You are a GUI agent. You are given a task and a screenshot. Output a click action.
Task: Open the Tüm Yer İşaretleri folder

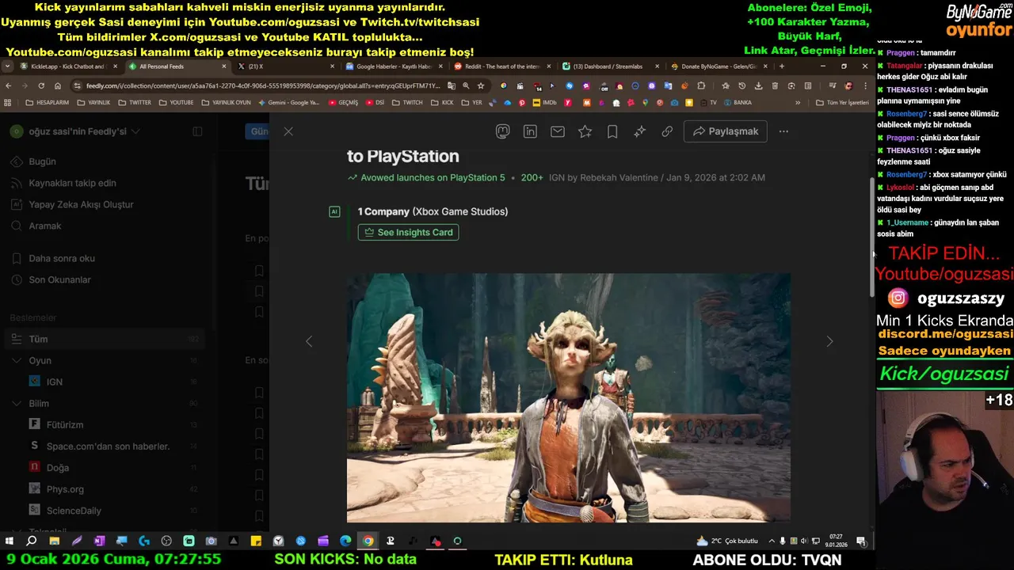[x=842, y=102]
